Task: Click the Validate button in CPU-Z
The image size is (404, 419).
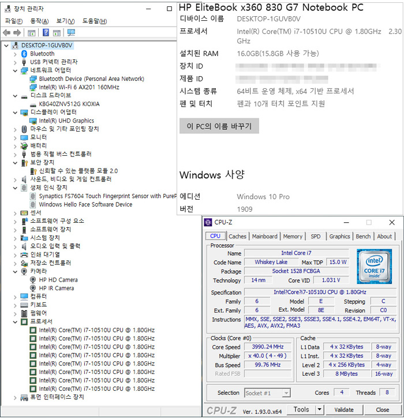Action: [x=343, y=410]
